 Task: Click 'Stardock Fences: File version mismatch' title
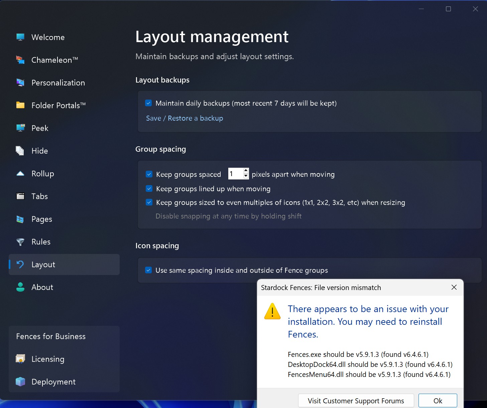(x=321, y=288)
